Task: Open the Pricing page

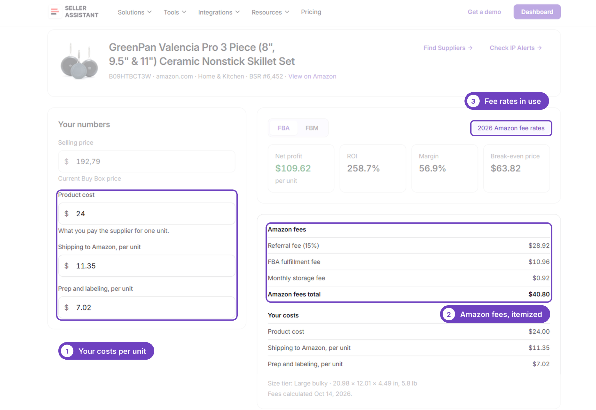Action: (x=311, y=12)
